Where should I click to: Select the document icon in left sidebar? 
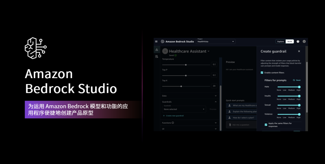[157, 56]
